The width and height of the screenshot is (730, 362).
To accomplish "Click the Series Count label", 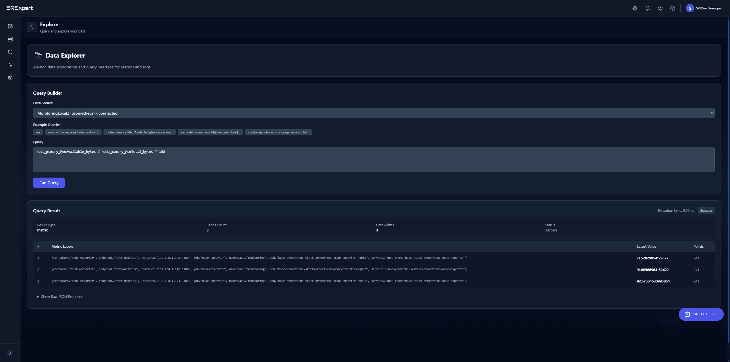I will [x=216, y=225].
